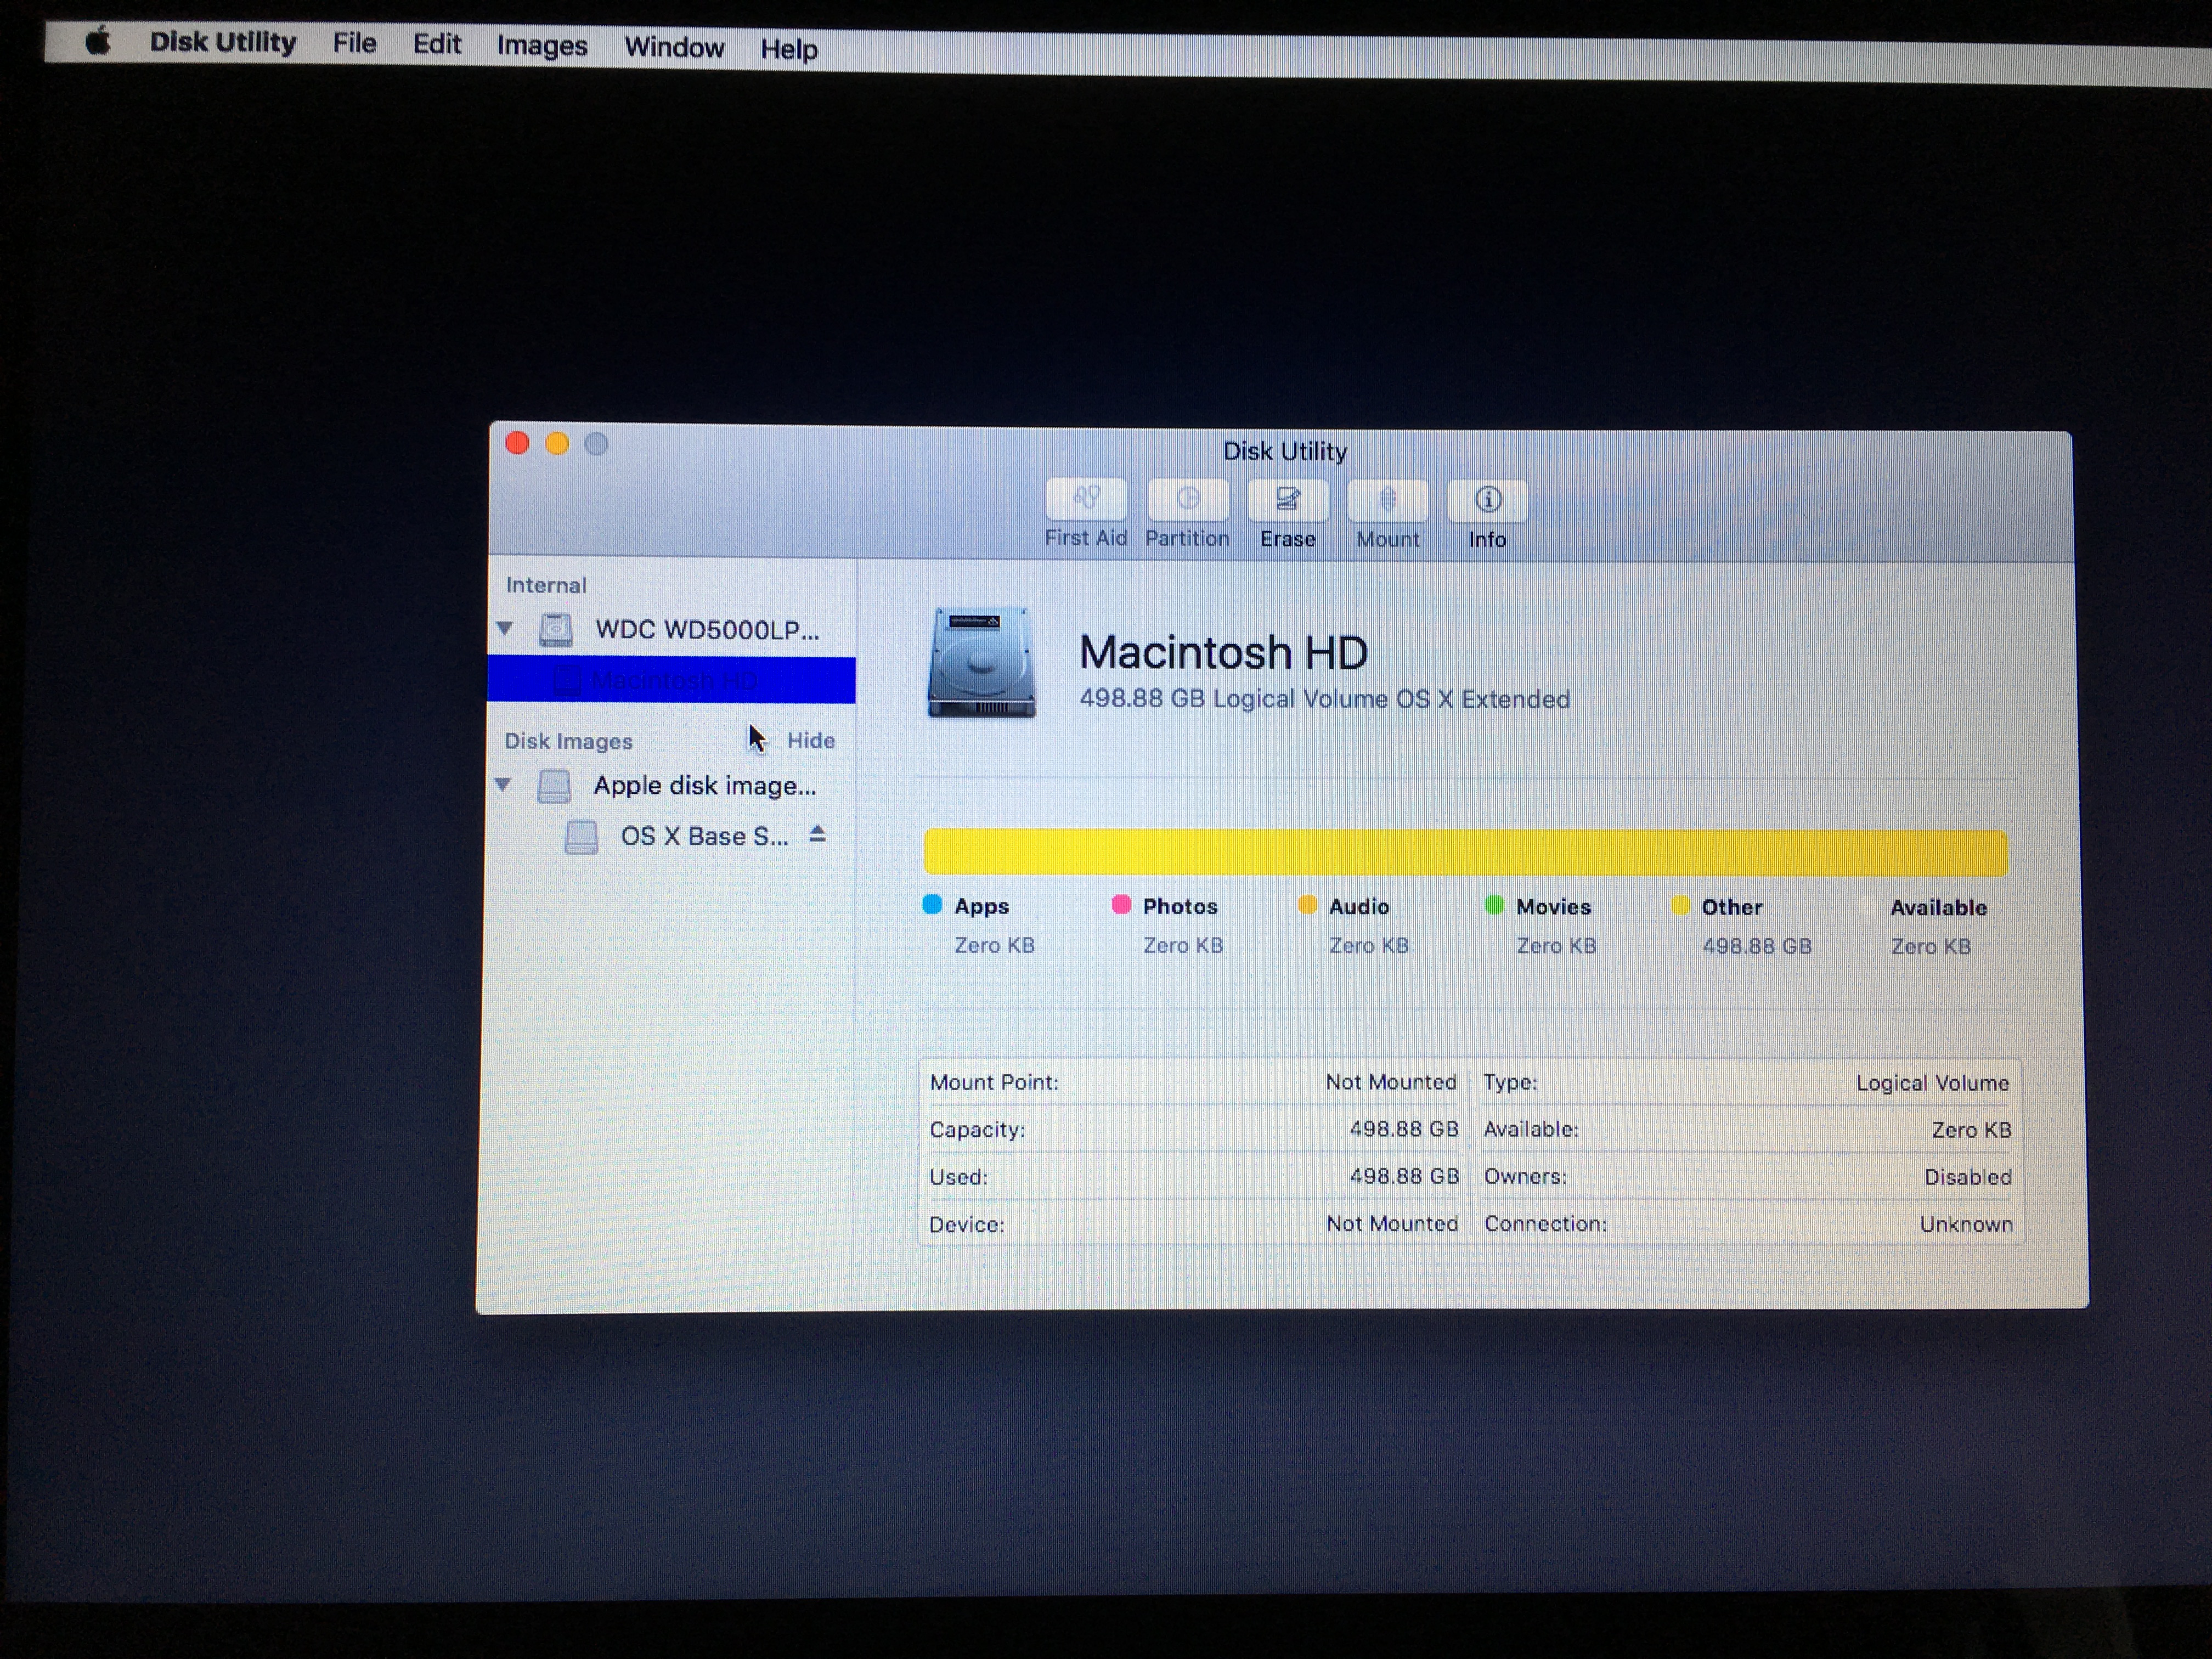Click the Device 'Not Mounted' value
The image size is (2212, 1659).
point(1392,1223)
